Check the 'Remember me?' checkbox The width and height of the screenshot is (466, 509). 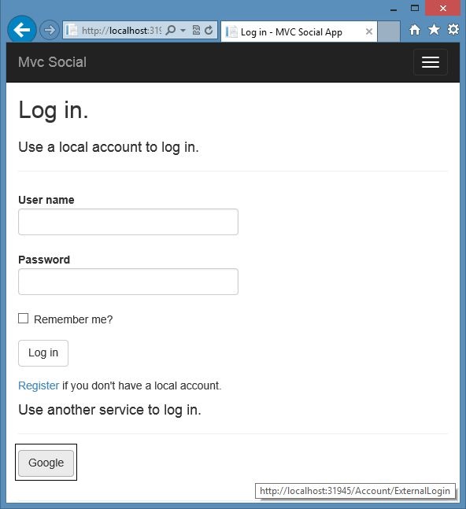[23, 319]
